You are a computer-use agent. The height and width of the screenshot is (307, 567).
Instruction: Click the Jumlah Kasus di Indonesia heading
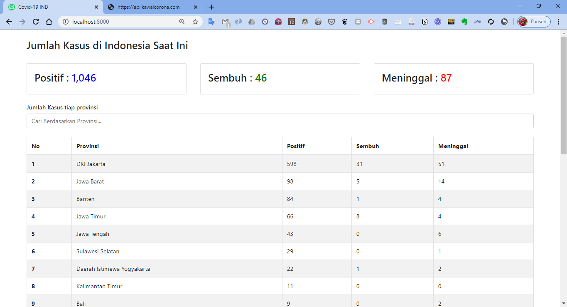[x=107, y=45]
